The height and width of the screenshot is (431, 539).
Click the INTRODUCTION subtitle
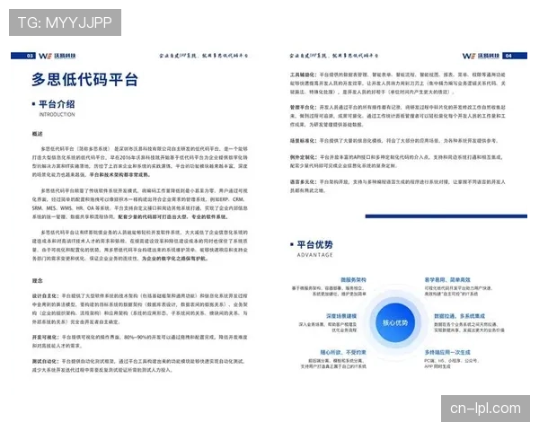click(x=57, y=114)
